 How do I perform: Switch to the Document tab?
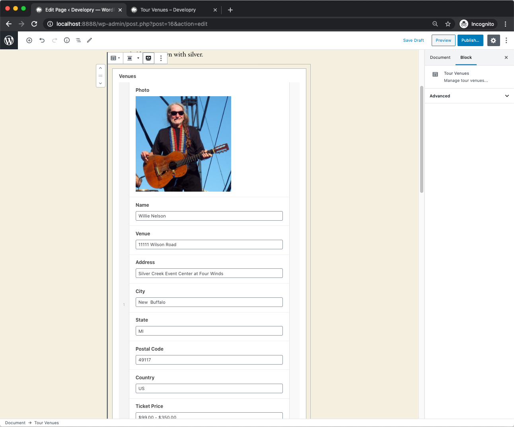pos(440,57)
